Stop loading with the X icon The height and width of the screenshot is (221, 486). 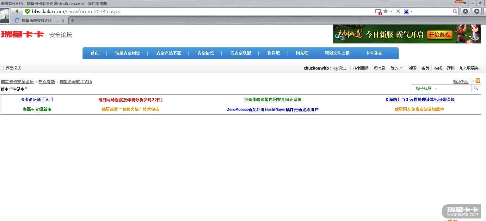(398, 11)
